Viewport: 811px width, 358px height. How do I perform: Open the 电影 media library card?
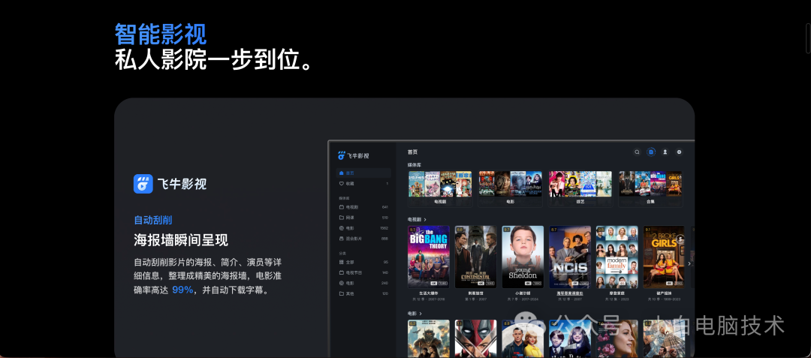[x=510, y=188]
